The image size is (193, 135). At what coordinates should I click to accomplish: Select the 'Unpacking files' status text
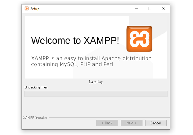(x=36, y=87)
